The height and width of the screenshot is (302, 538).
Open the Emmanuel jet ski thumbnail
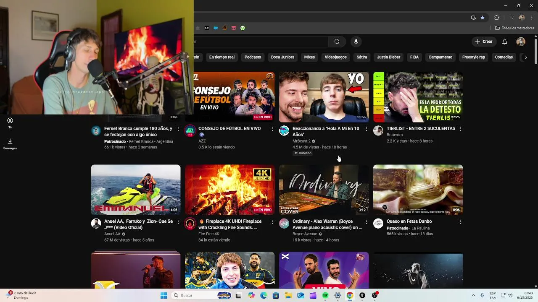pos(135,190)
